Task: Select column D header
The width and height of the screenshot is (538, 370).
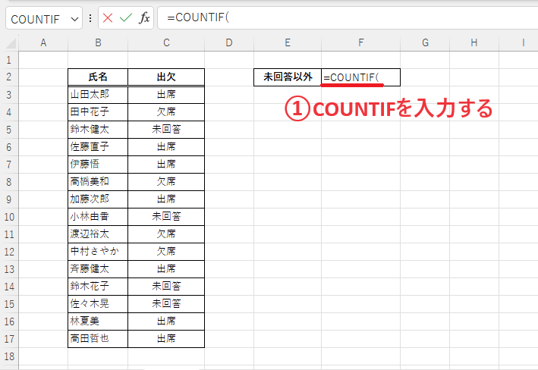Action: tap(229, 43)
